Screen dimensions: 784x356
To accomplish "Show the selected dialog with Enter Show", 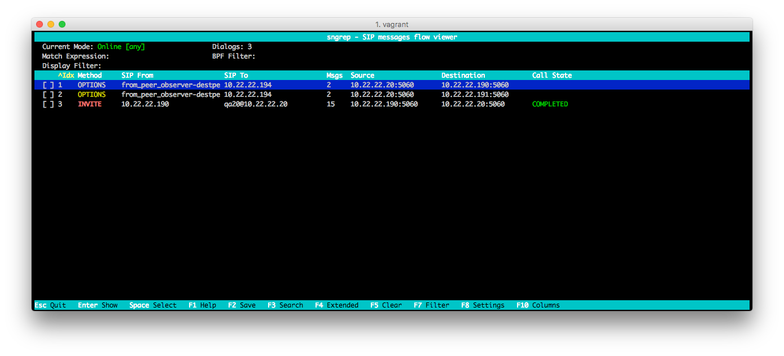I will click(x=98, y=305).
